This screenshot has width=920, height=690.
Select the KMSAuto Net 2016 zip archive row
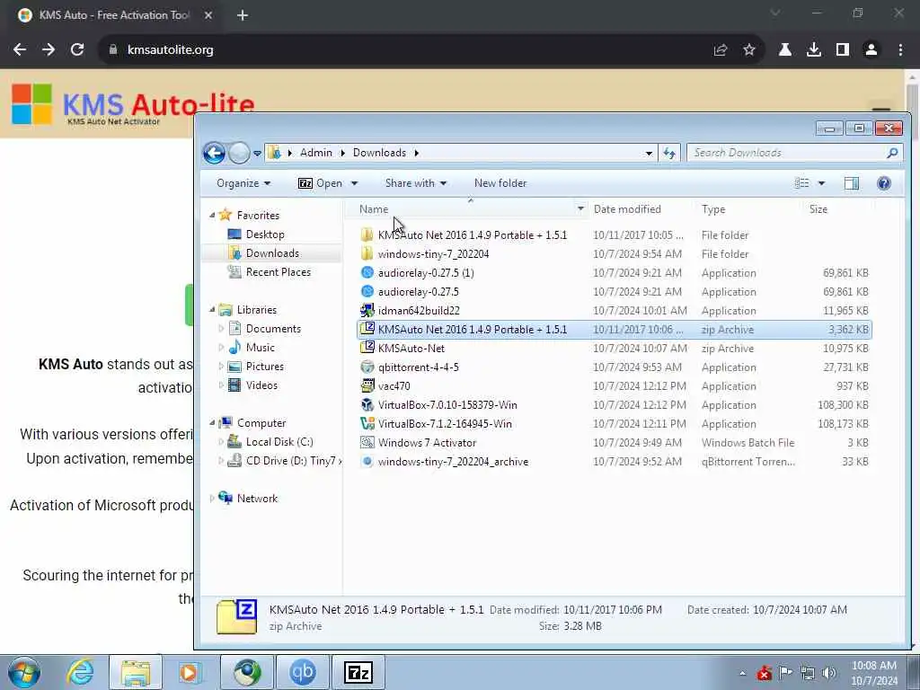click(x=615, y=330)
